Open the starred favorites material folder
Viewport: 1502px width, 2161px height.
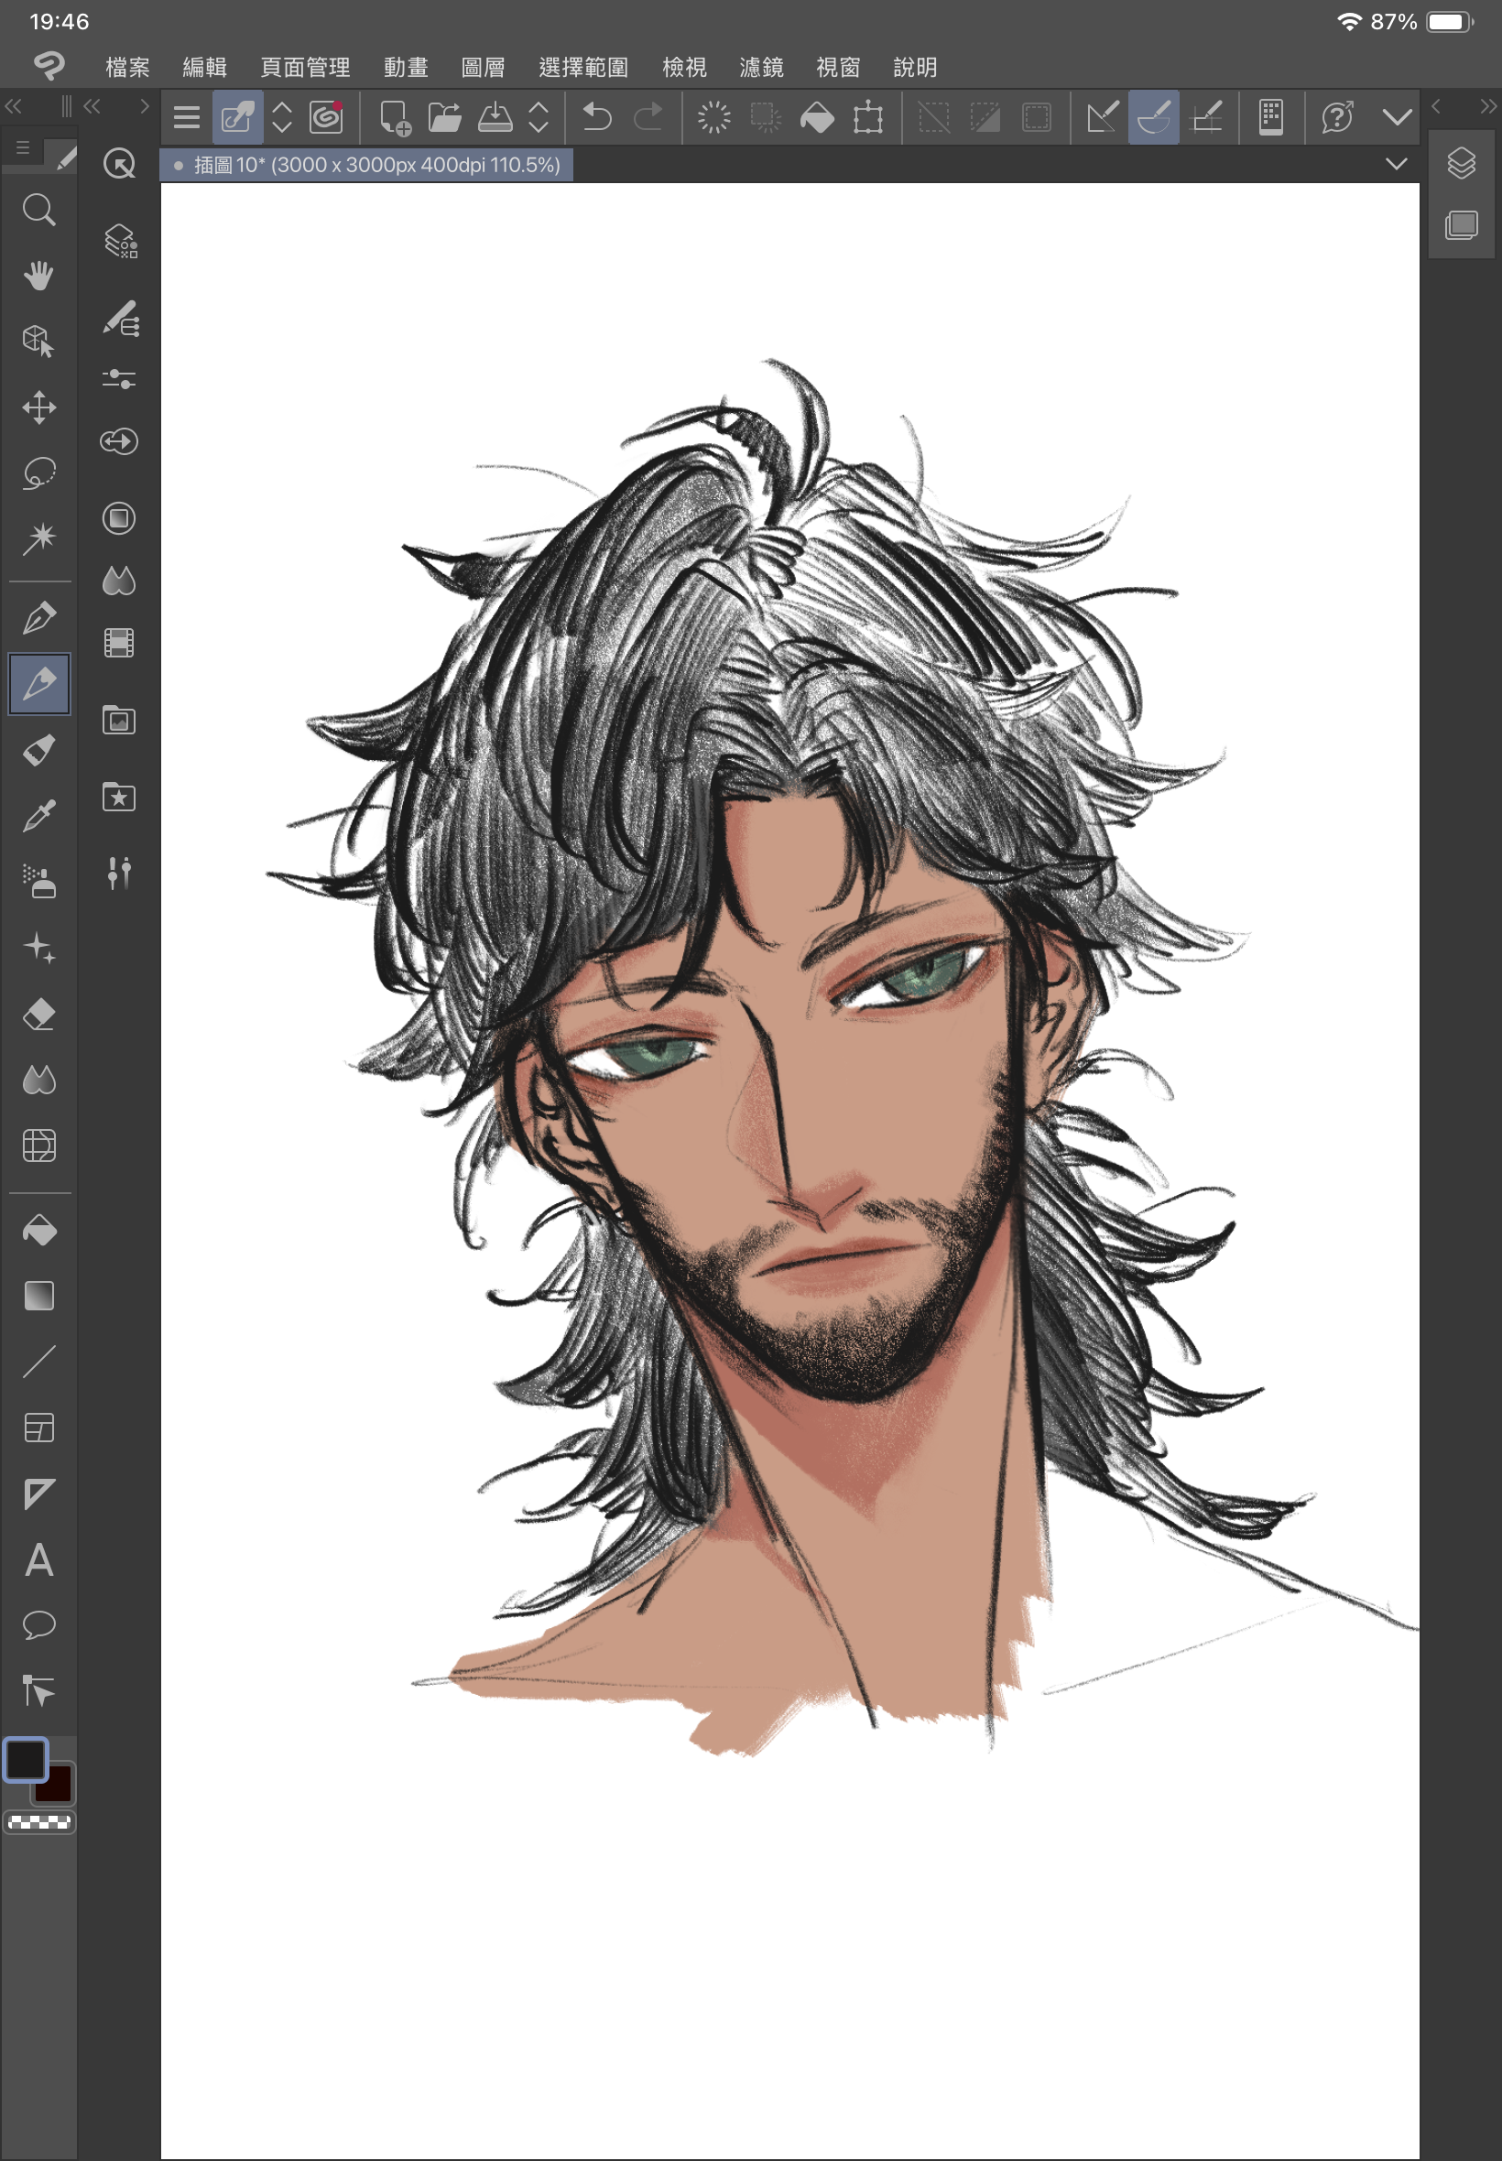click(118, 798)
